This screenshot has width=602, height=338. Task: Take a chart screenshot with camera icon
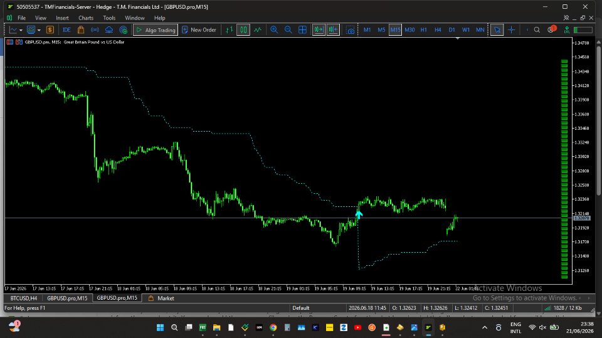pyautogui.click(x=351, y=30)
